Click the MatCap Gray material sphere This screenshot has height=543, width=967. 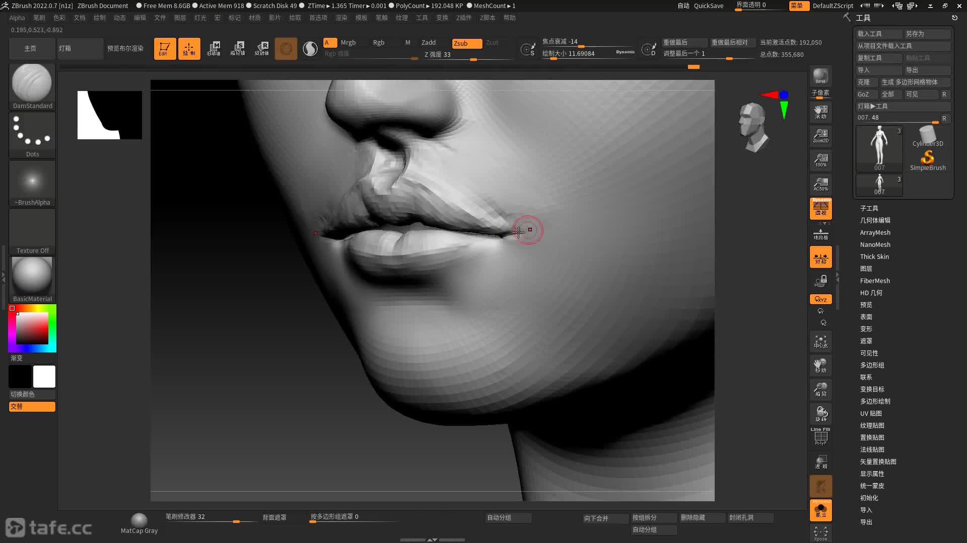pyautogui.click(x=139, y=523)
